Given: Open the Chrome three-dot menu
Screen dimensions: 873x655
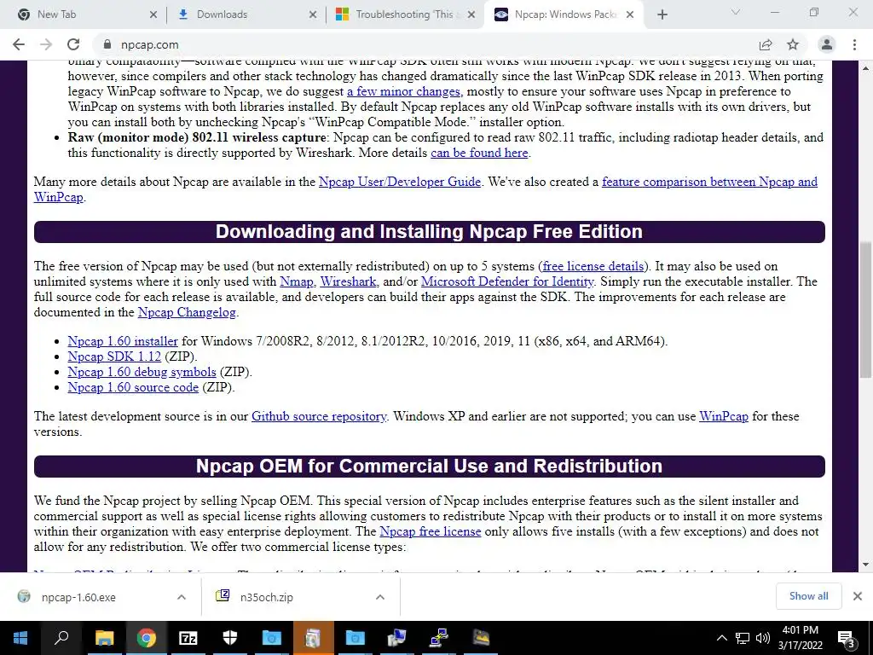Looking at the screenshot, I should click(854, 44).
